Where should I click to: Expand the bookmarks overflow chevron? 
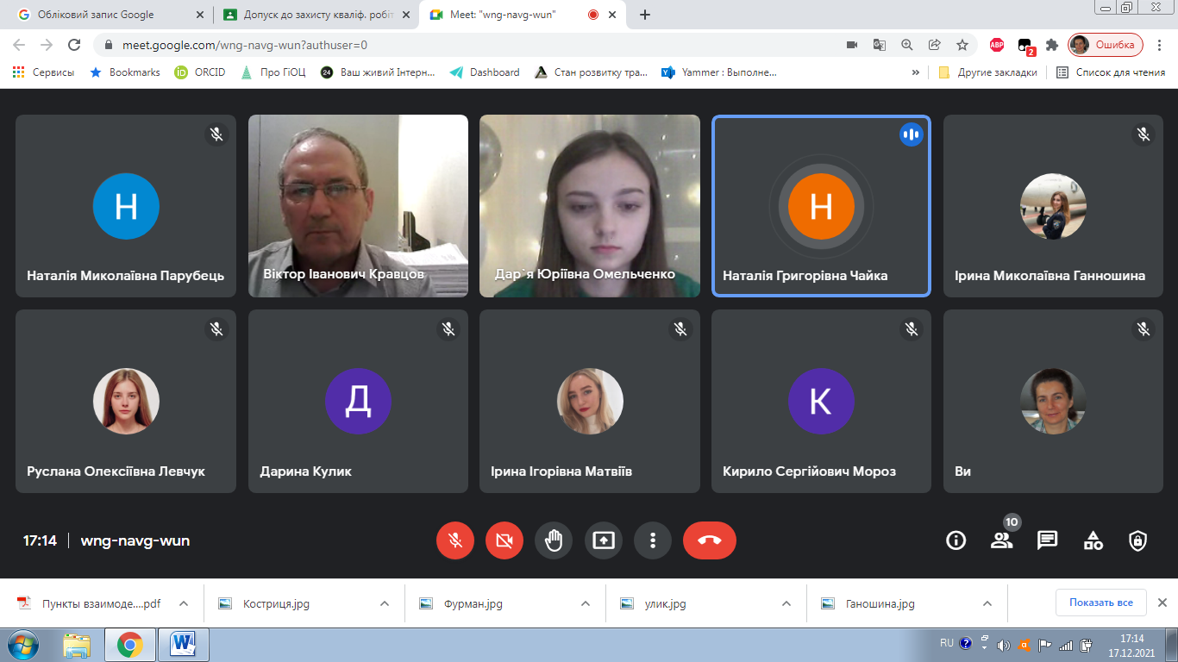[915, 72]
